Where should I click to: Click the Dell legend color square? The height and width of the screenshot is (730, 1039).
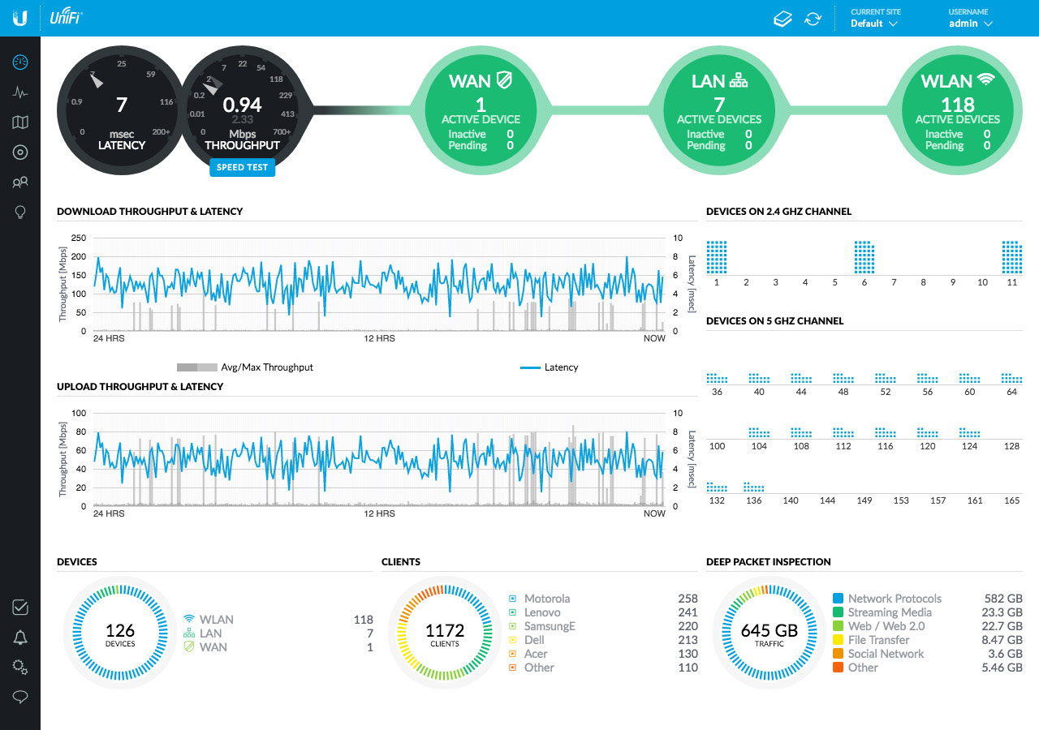513,640
